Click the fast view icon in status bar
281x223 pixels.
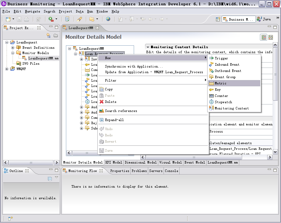click(10, 218)
